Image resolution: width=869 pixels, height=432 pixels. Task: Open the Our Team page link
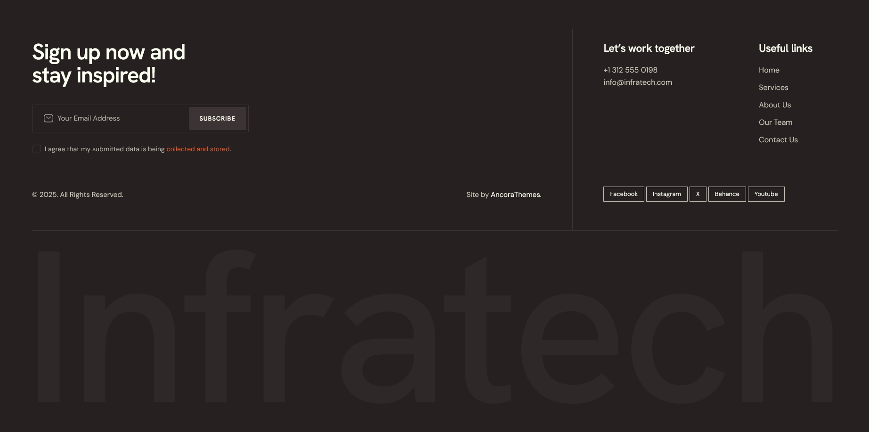(x=775, y=122)
